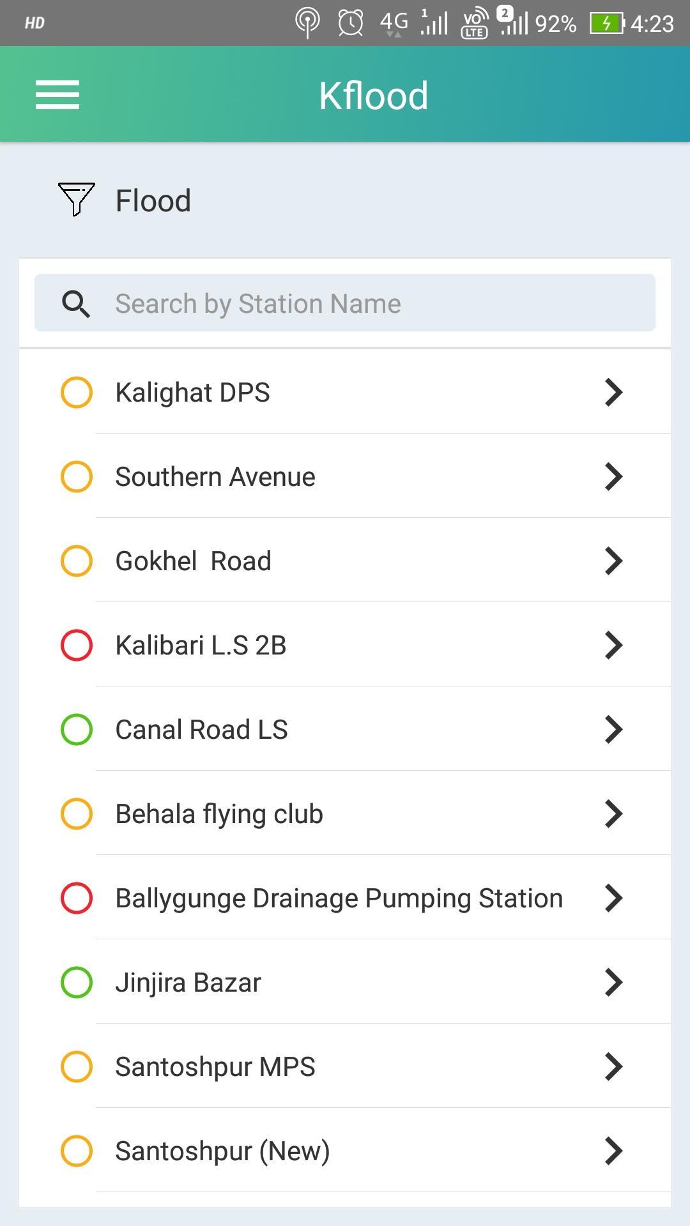
Task: Open the Santoshpur (New) station entry
Action: point(222,1151)
